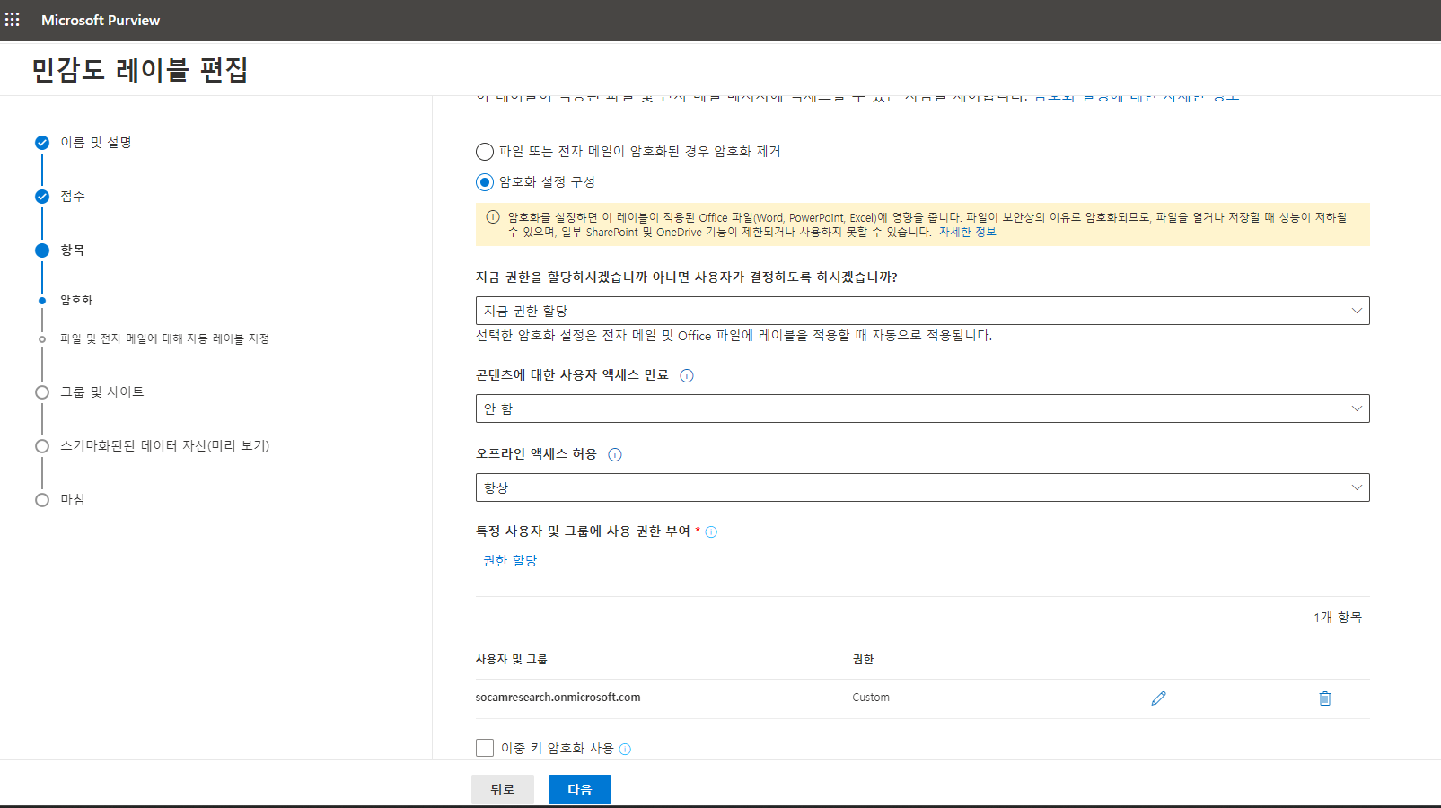The width and height of the screenshot is (1441, 808).
Task: Go to 파일 및 전자 메일에 대해 자동 레이블 지정 step
Action: pyautogui.click(x=164, y=338)
